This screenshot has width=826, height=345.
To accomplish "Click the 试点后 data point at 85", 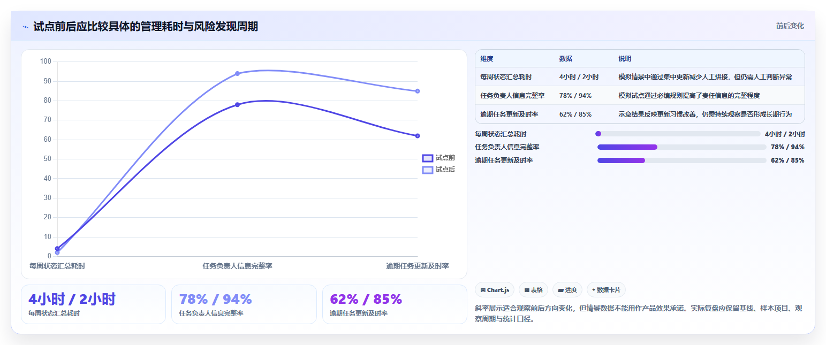I will coord(417,91).
